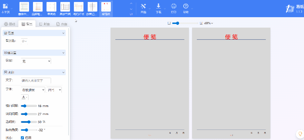Open the 微软雅黑 font family dropdown
This screenshot has height=140, width=304.
33,90
